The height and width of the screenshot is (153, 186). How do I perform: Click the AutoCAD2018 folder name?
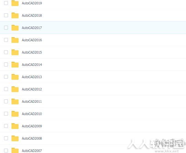click(32, 15)
